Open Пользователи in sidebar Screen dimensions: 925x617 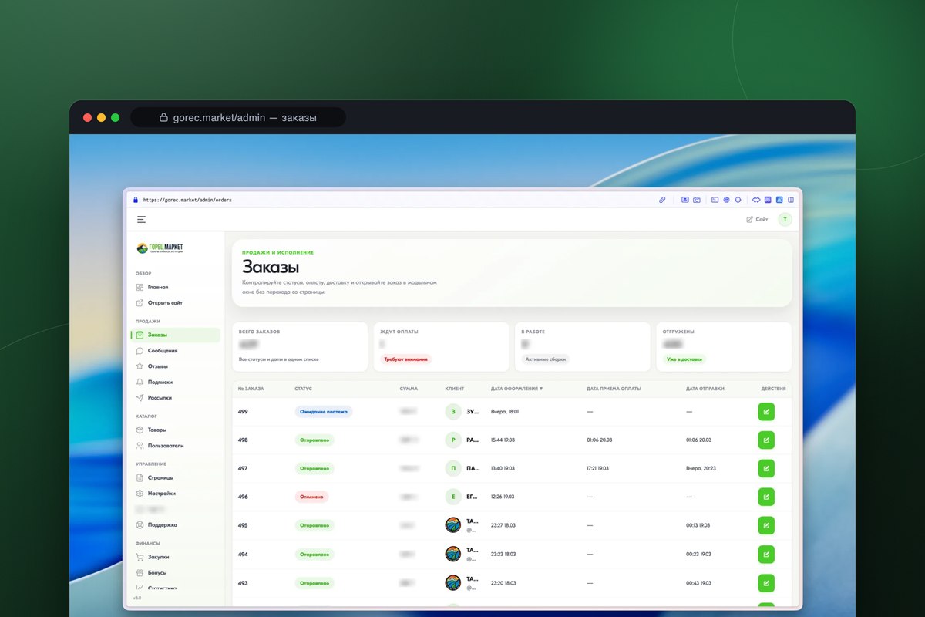[160, 446]
